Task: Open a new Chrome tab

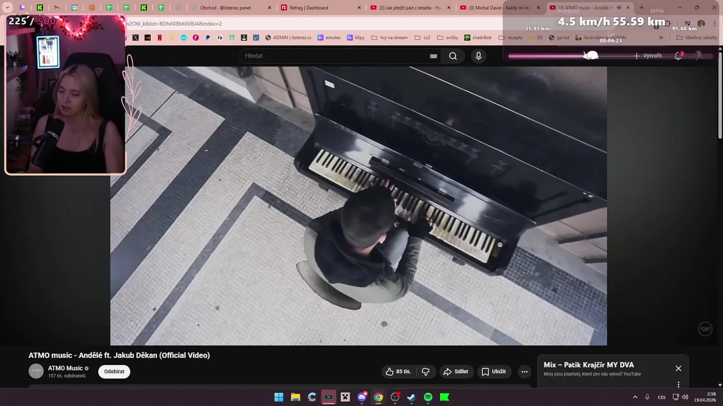Action: pos(641,8)
